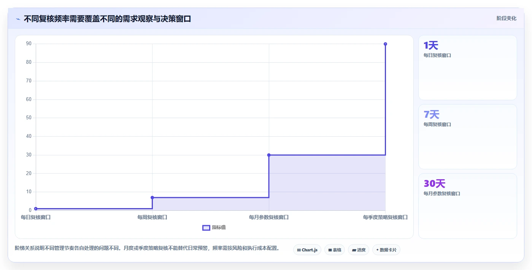This screenshot has width=532, height=270.
Task: Select the 数据卡片 chip
Action: 386,250
